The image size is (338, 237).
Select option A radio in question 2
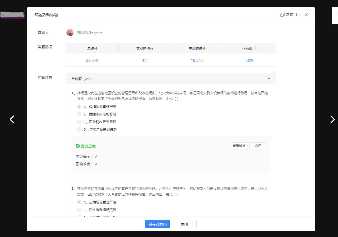pos(79,202)
